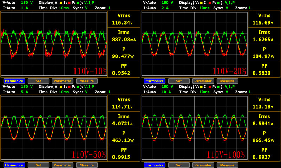The width and height of the screenshot is (281, 168).
Task: Select the PF 0.9542 reading
Action: point(124,69)
